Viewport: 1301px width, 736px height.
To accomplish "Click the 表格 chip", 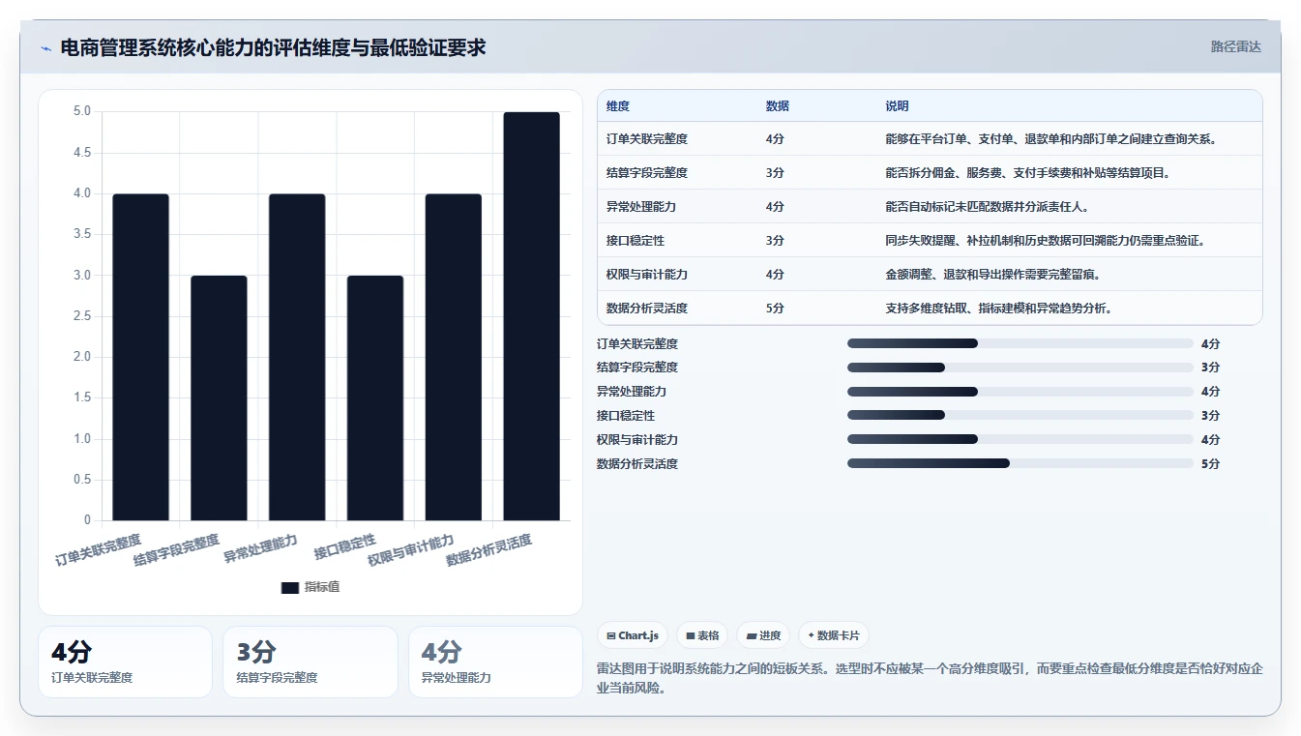I will tap(702, 635).
